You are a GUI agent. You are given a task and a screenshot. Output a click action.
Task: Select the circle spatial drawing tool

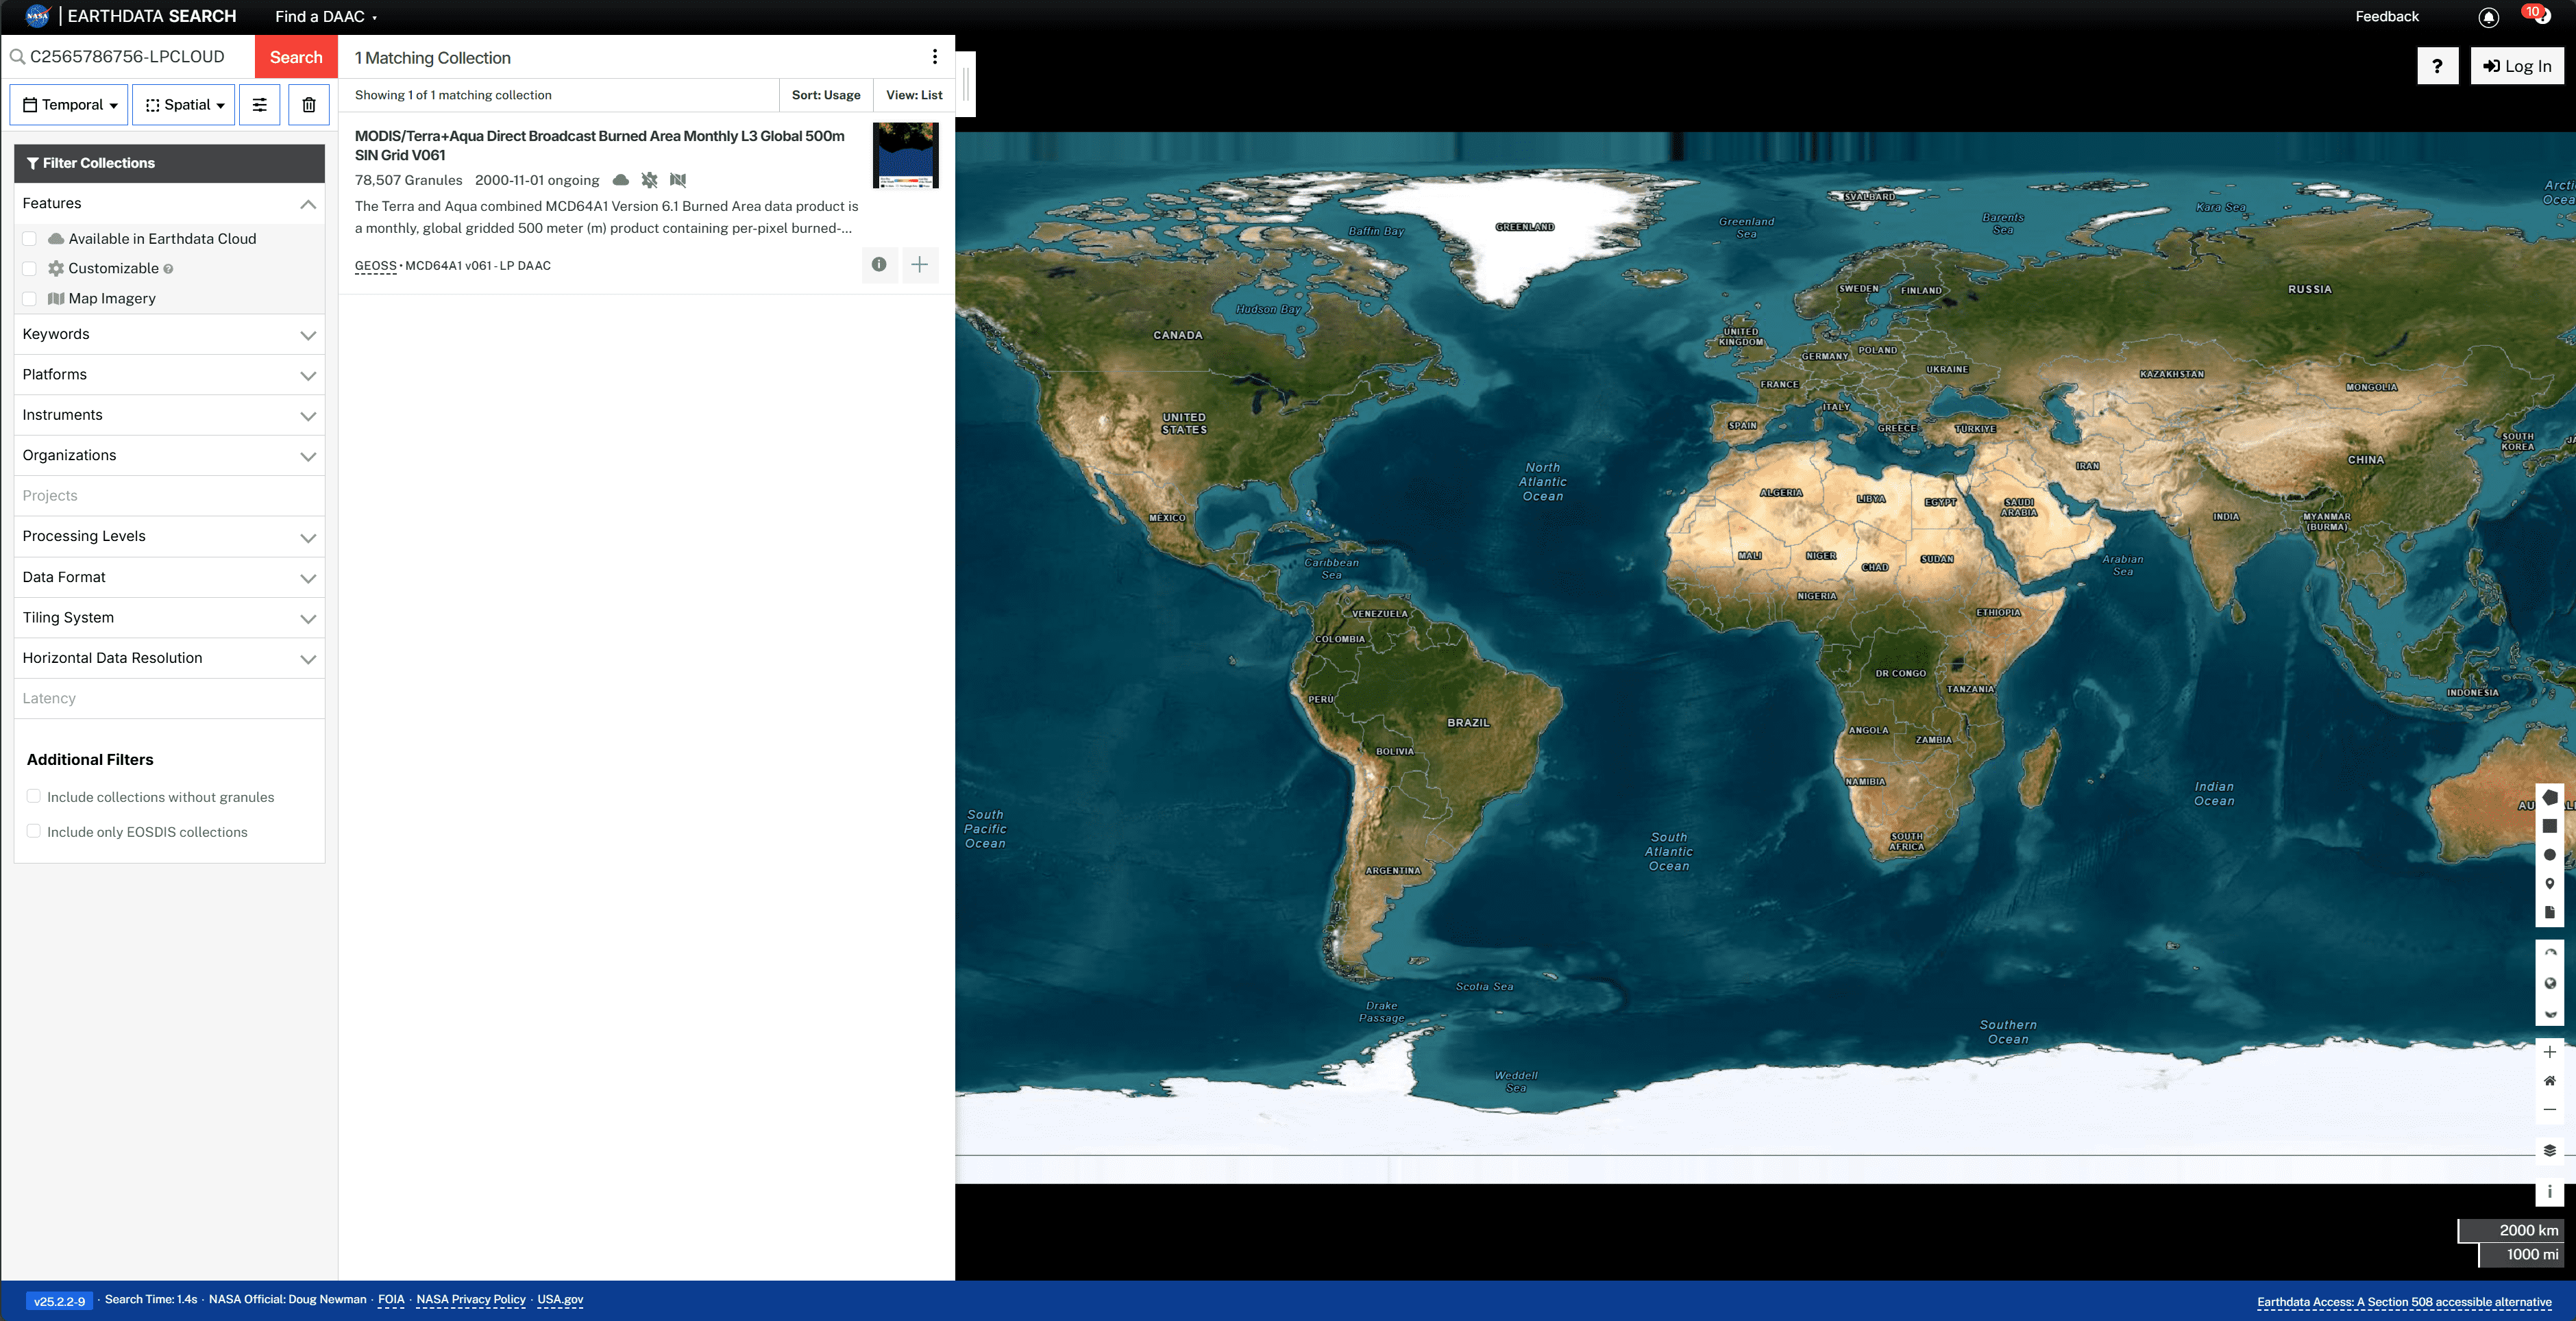(x=2549, y=855)
